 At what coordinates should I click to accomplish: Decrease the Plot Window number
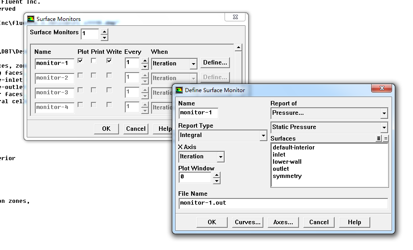tap(217, 181)
